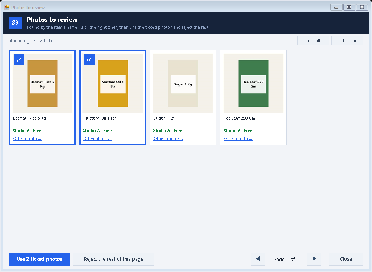Click the '2 ticked' counter text

coord(48,41)
